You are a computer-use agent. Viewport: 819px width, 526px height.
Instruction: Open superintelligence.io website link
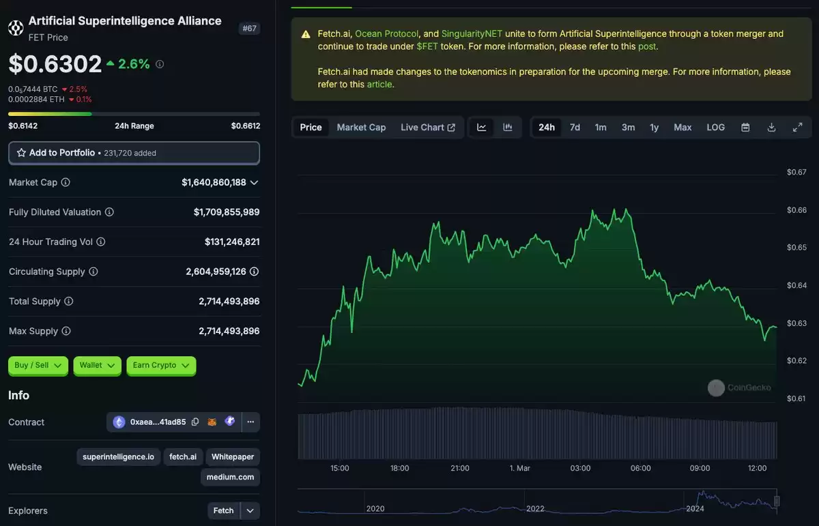click(119, 457)
